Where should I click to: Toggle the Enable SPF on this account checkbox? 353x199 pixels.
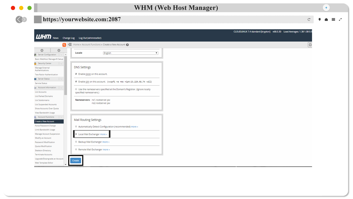coord(76,82)
